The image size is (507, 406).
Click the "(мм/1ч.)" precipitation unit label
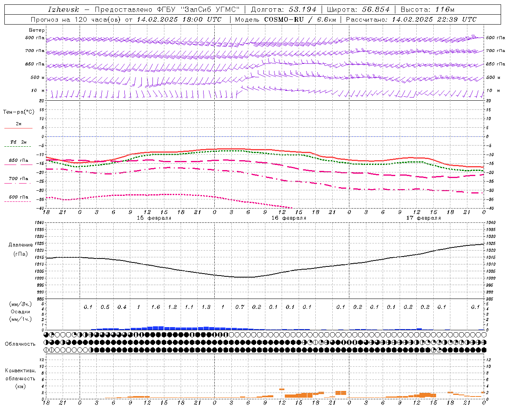(21, 319)
